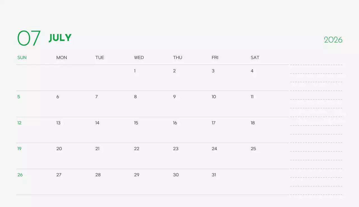Click the large 07 month number
The width and height of the screenshot is (359, 207).
point(29,38)
